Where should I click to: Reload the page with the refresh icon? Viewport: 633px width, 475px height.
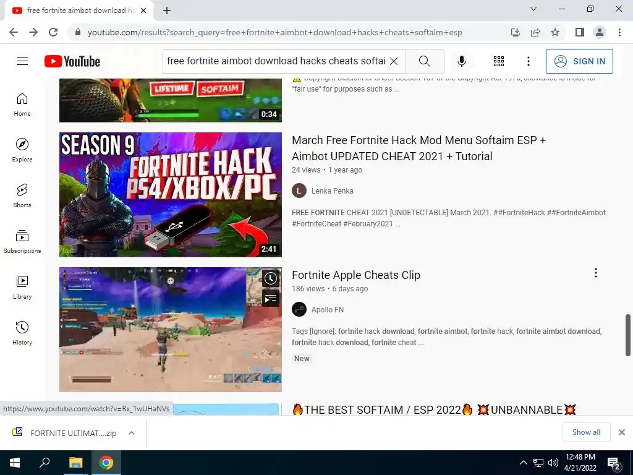tap(53, 32)
